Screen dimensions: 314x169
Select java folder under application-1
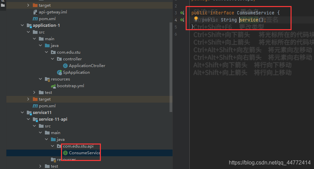click(55, 46)
